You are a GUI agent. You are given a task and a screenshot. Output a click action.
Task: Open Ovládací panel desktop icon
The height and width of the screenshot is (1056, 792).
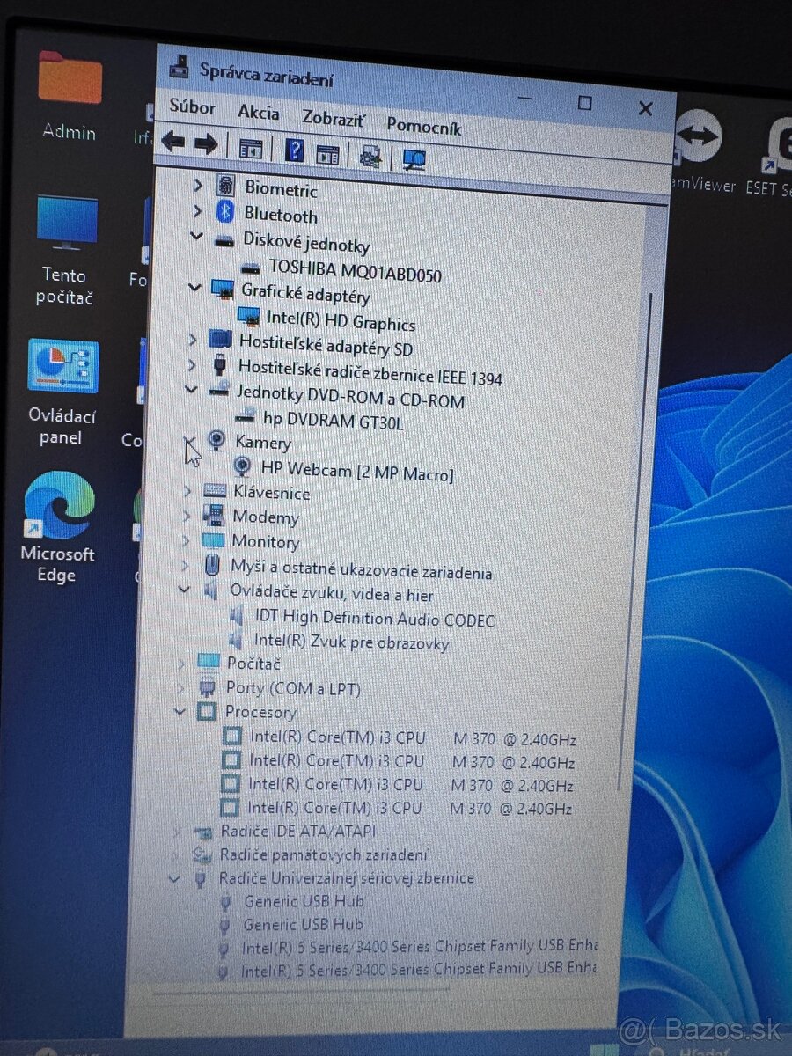pyautogui.click(x=62, y=392)
